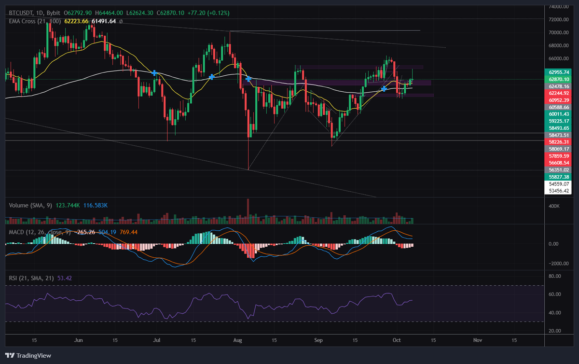The image size is (579, 364).
Task: Click the 80.00 RSI axis tick
Action: click(x=555, y=276)
